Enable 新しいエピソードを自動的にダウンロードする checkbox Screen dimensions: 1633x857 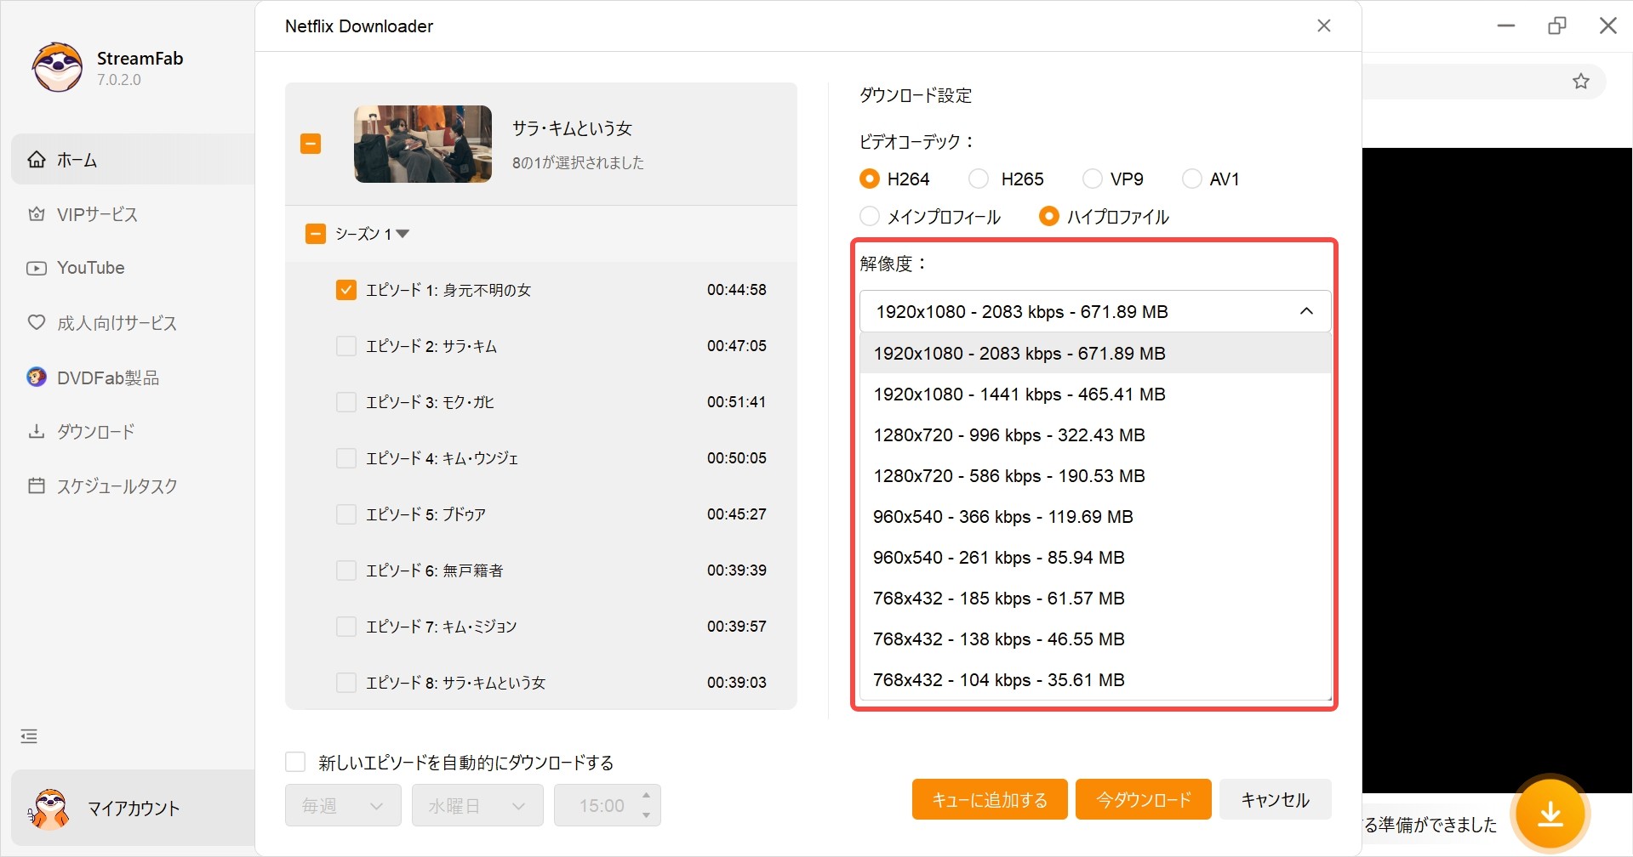(295, 762)
